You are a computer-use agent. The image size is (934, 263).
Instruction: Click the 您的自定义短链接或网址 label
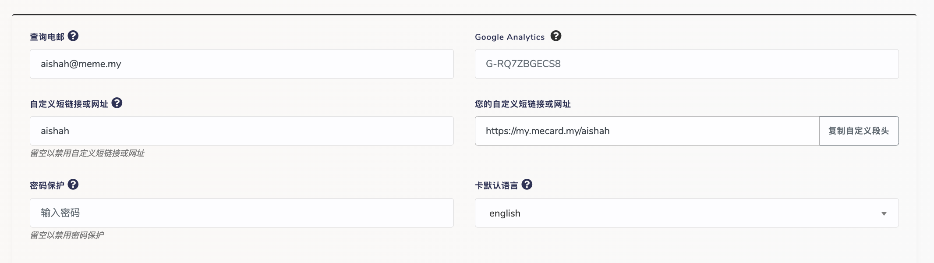pos(523,104)
